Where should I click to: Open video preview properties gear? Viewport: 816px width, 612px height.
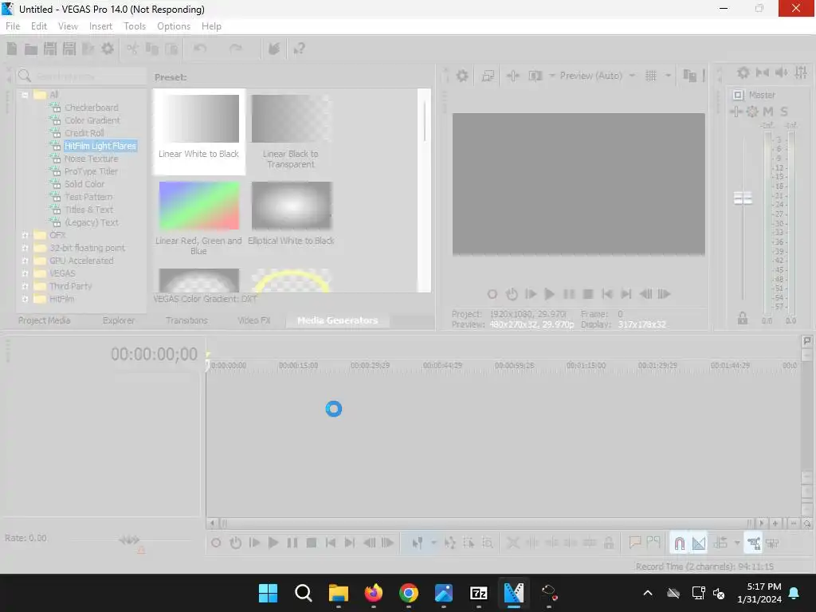click(x=462, y=76)
